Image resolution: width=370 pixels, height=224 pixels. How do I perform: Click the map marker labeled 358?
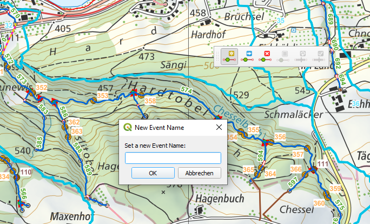pyautogui.click(x=150, y=101)
